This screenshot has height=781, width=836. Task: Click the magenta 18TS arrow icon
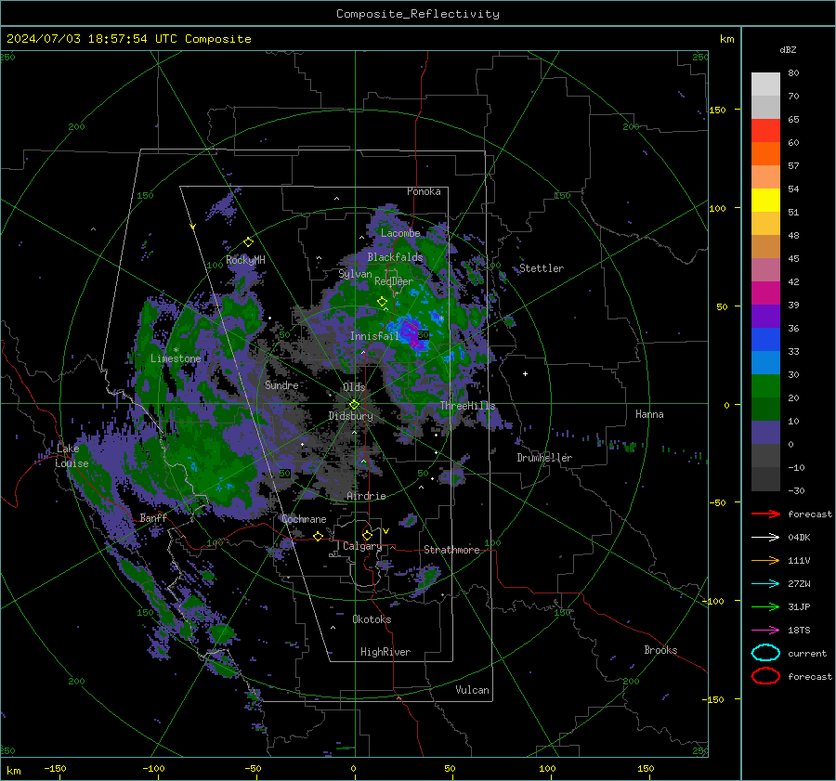(765, 631)
